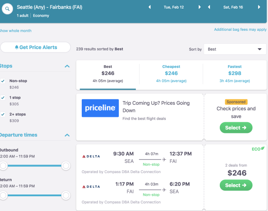The height and width of the screenshot is (211, 268).
Task: Click Tue, Feb 12 departure date
Action: [174, 7]
